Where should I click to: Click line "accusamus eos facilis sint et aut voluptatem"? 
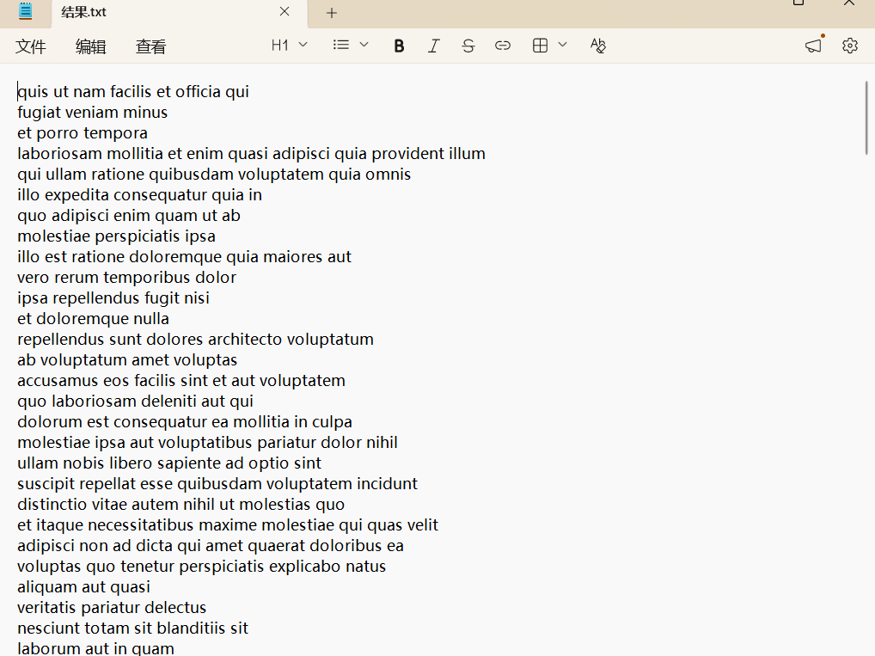pos(181,381)
